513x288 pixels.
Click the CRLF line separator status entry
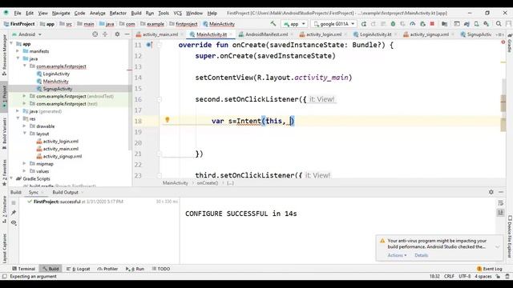coord(449,276)
